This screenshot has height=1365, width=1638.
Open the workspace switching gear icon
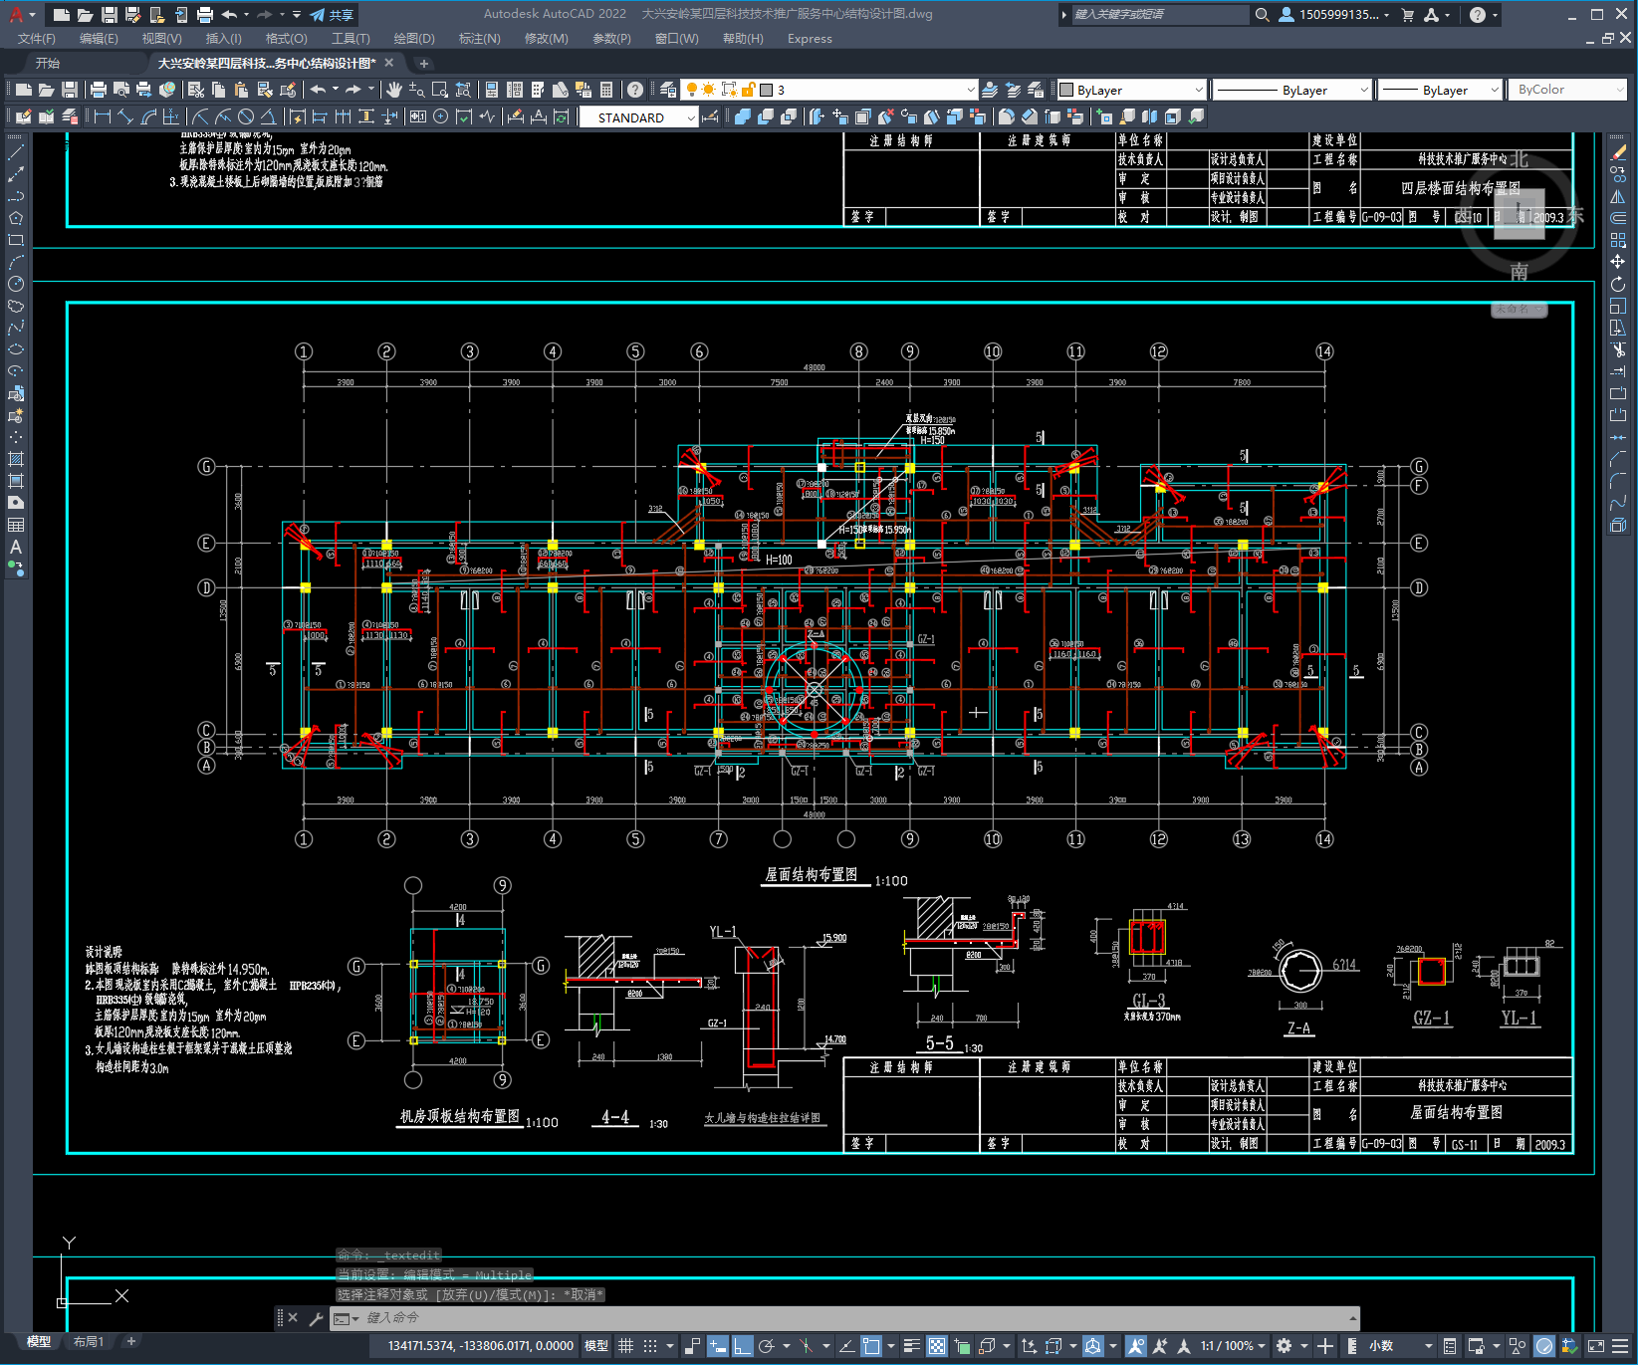1285,1346
